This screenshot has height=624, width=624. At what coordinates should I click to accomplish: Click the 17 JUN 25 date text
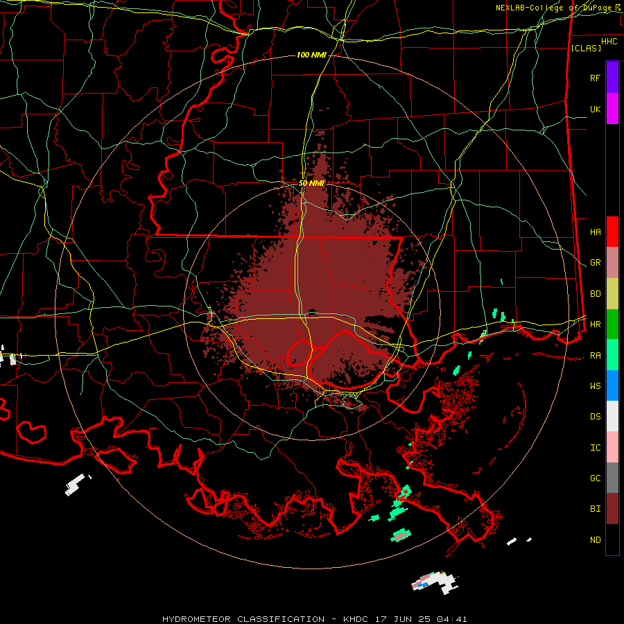[402, 619]
